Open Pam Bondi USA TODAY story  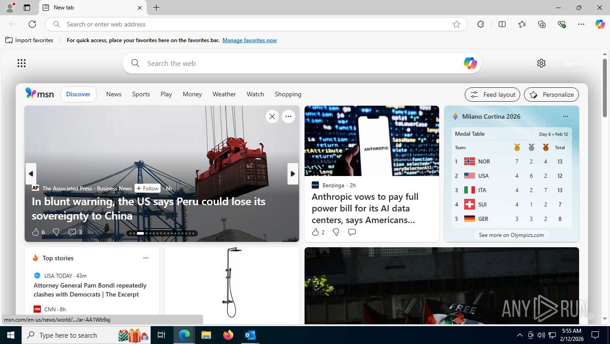(90, 290)
